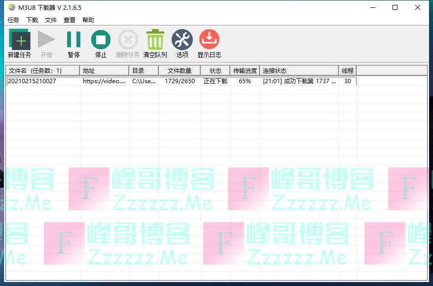Click the New Task (新建任务) icon
Viewport: 433px width, 286px height.
pyautogui.click(x=20, y=40)
